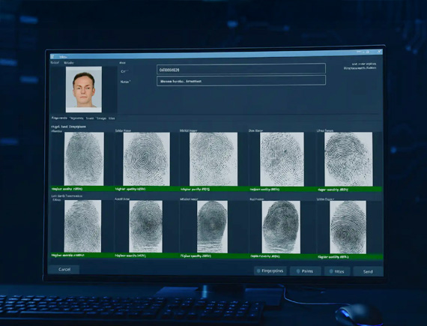Open the first tab under the photo
This screenshot has width=427, height=326.
tap(59, 118)
